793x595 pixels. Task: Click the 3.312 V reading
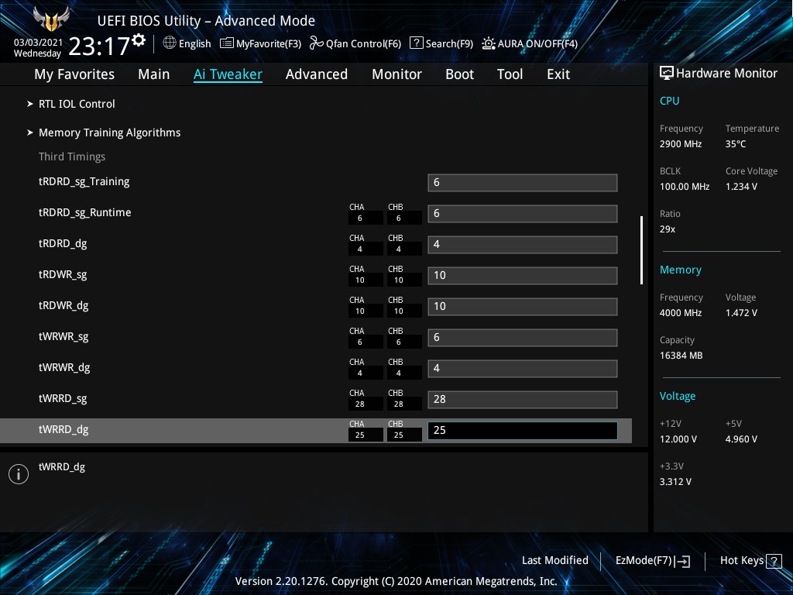(x=675, y=481)
